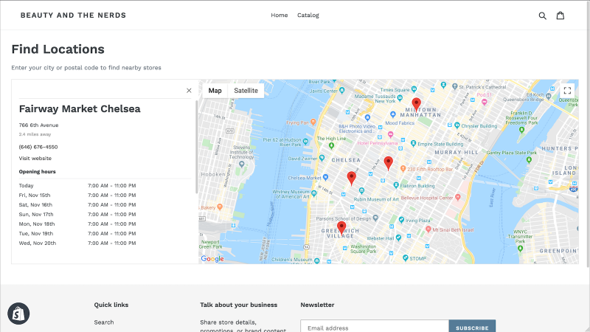Click the Madame Tussauds New York marker
The height and width of the screenshot is (332, 590).
coord(400,97)
